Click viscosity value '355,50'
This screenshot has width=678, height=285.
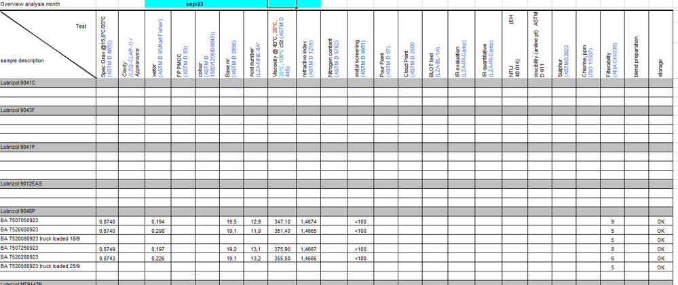[x=282, y=259]
